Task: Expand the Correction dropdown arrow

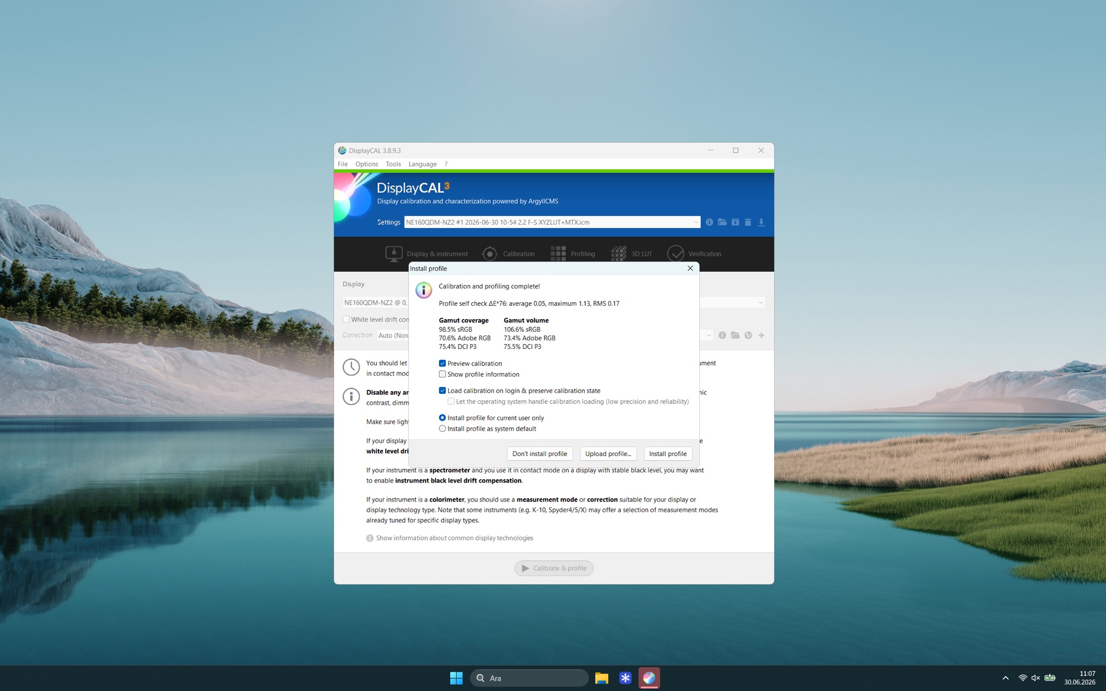Action: tap(709, 335)
